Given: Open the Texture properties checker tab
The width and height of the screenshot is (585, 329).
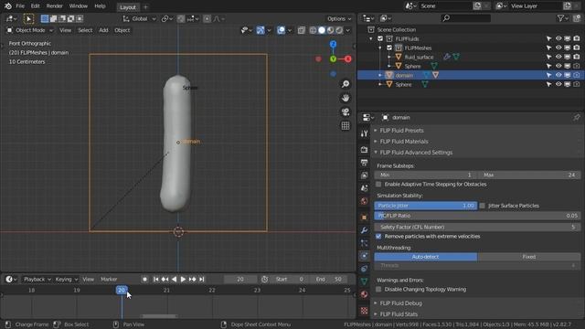Looking at the screenshot, I should point(364,311).
